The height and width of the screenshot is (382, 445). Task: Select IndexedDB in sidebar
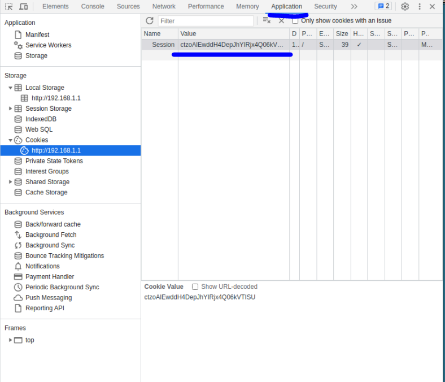point(41,119)
